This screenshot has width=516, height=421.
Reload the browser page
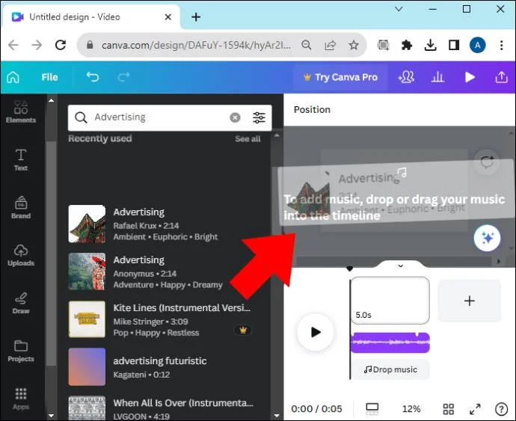point(61,45)
